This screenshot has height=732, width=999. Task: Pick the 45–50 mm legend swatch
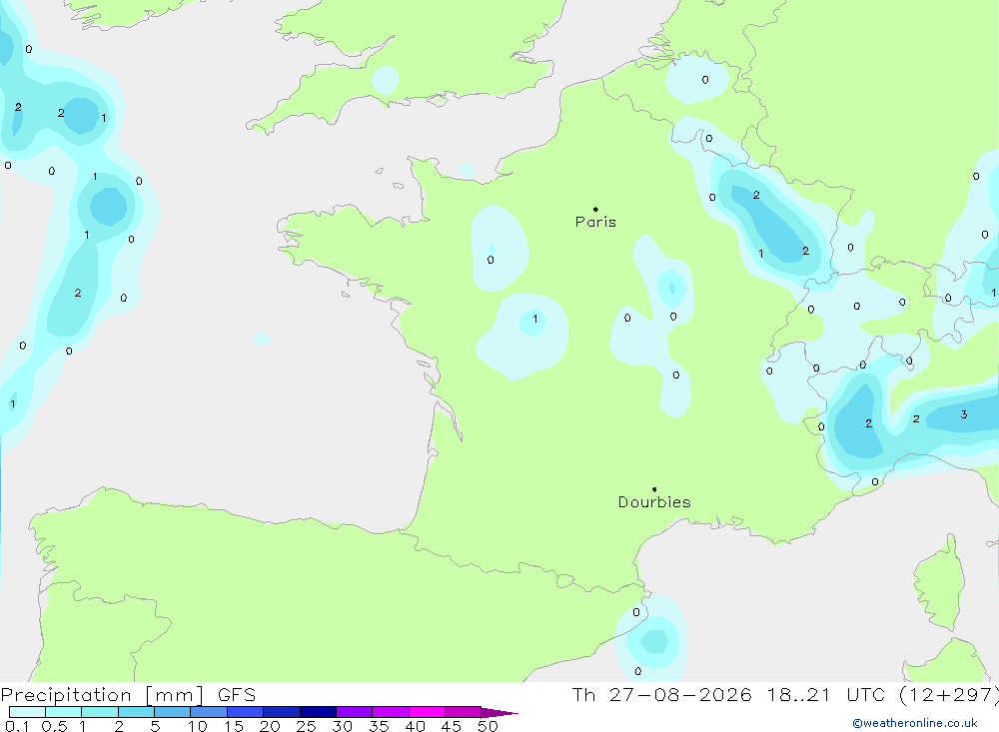coord(464,712)
